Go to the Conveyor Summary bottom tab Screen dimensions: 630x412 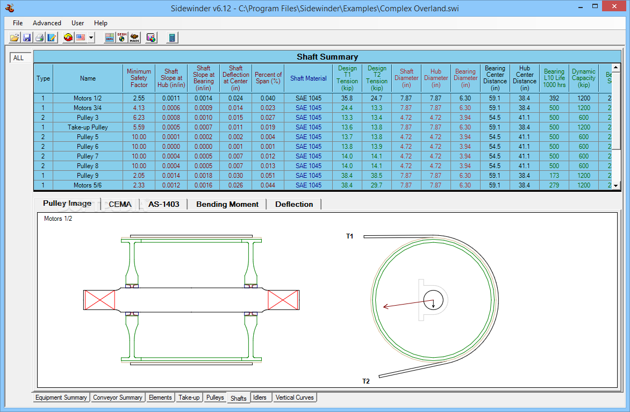(118, 397)
